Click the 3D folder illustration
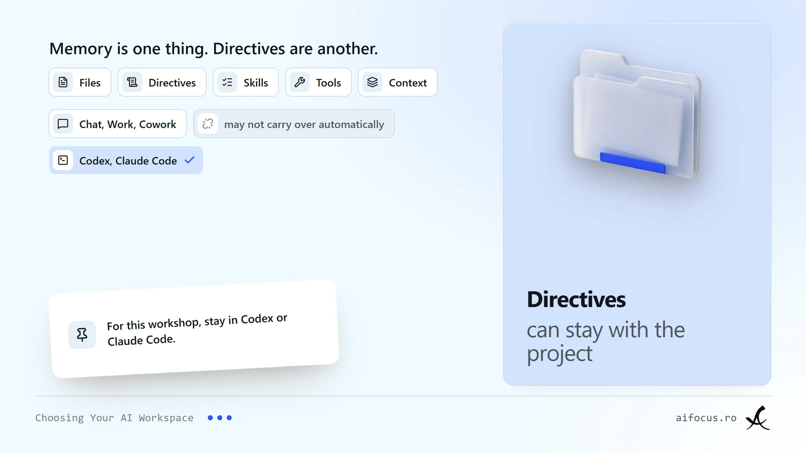 pos(637,114)
